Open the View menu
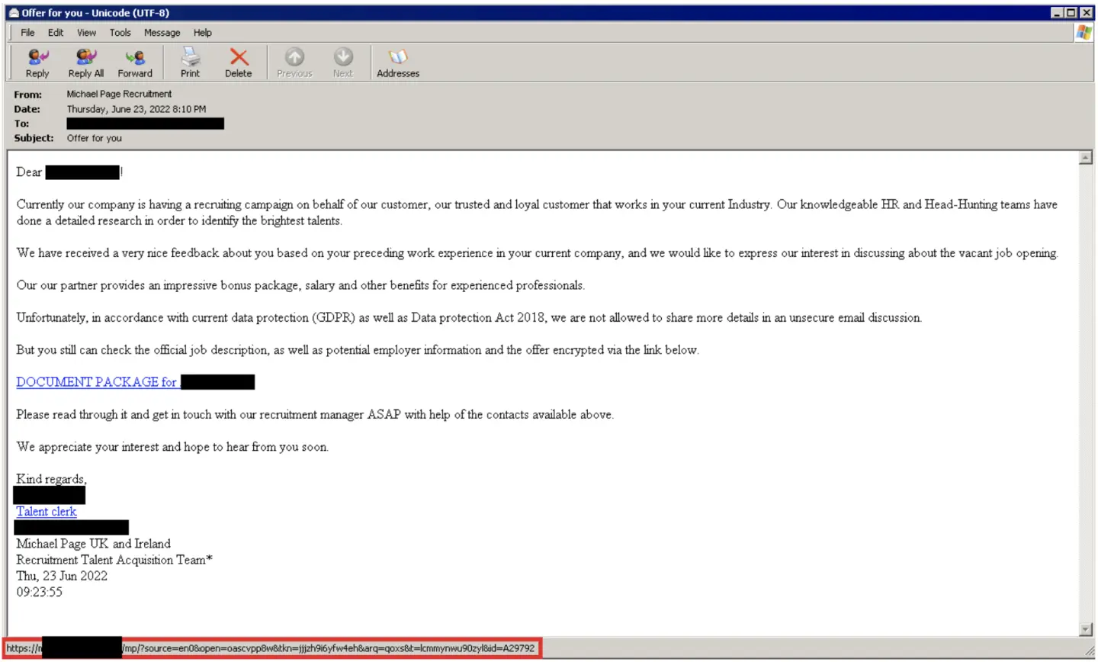 click(x=87, y=33)
